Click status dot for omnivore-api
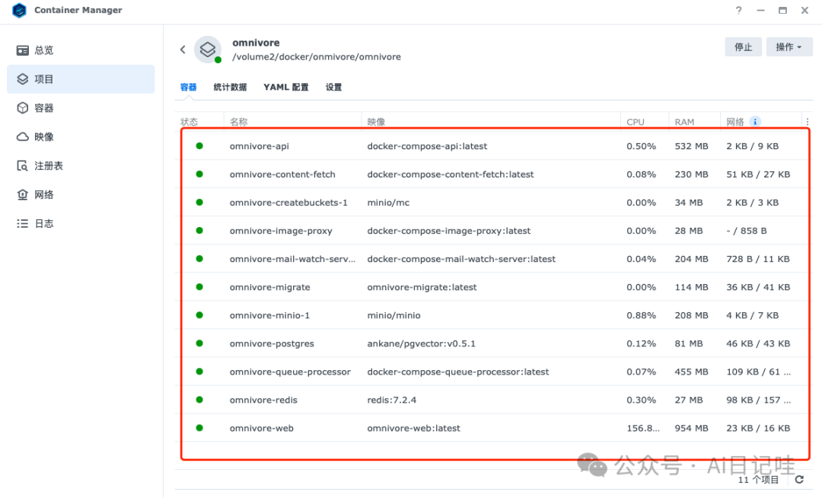This screenshot has height=498, width=822. click(x=199, y=145)
